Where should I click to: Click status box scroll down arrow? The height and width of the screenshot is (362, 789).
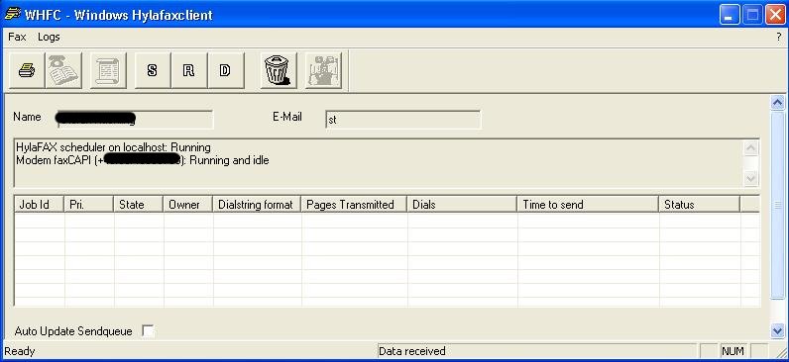click(x=750, y=178)
